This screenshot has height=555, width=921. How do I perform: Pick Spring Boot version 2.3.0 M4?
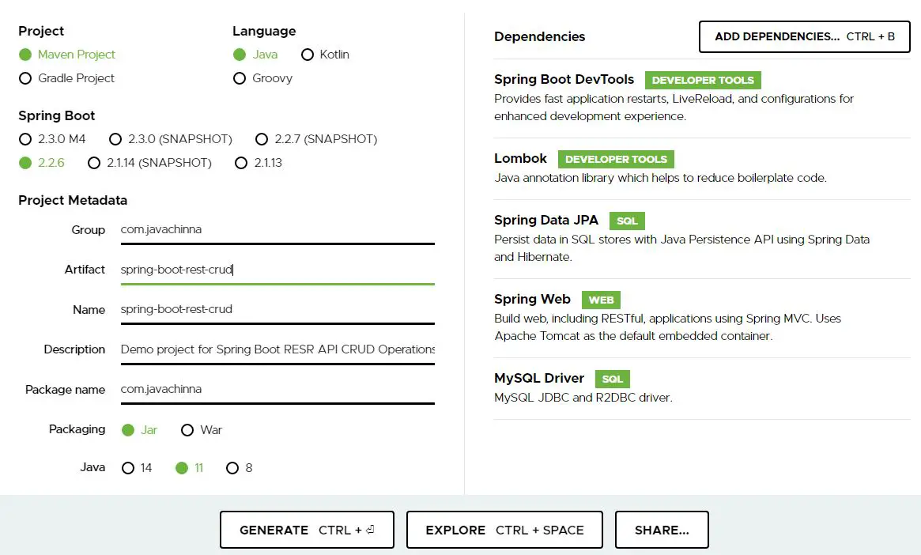point(25,139)
